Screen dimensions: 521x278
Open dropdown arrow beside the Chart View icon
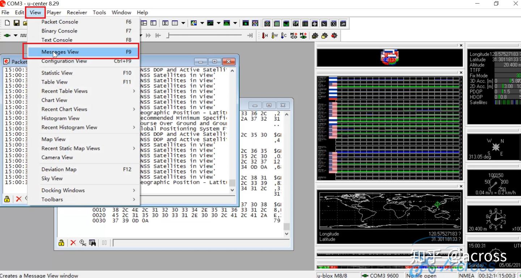[219, 23]
